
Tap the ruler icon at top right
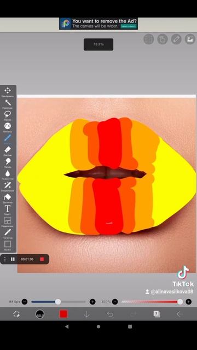point(176,39)
